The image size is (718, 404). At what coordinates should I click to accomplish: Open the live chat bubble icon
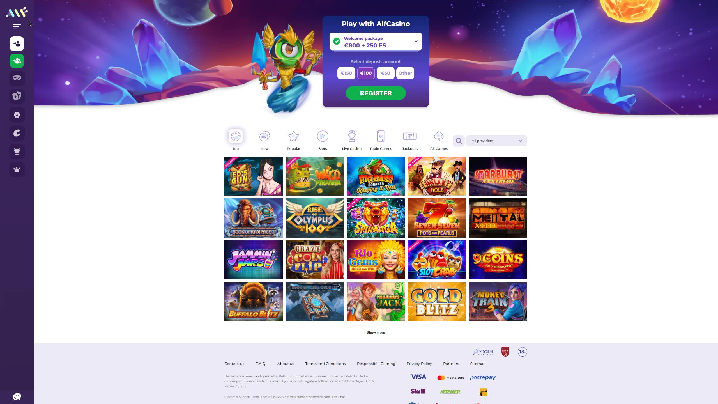coord(17,396)
